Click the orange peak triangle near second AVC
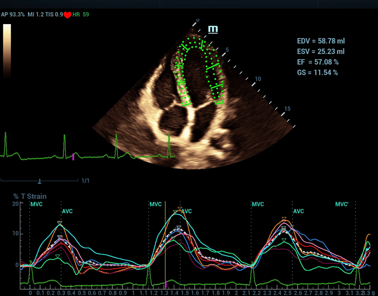 (180, 209)
